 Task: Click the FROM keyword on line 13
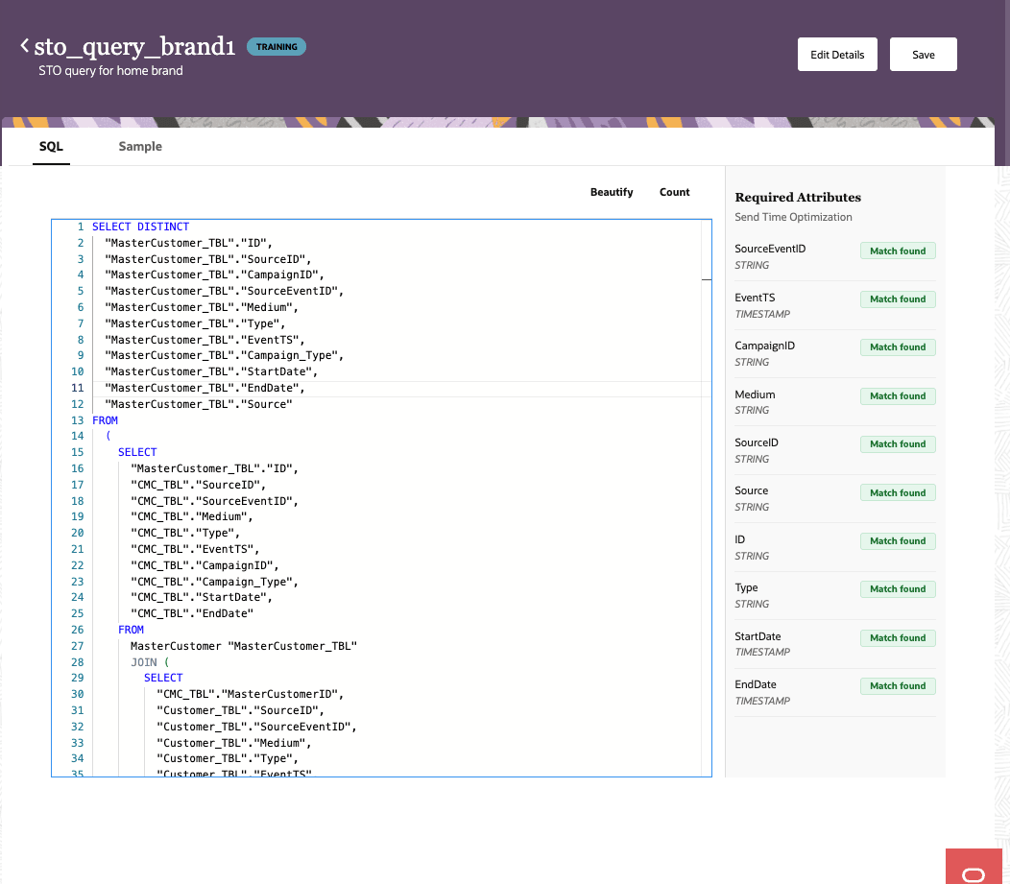pos(105,420)
